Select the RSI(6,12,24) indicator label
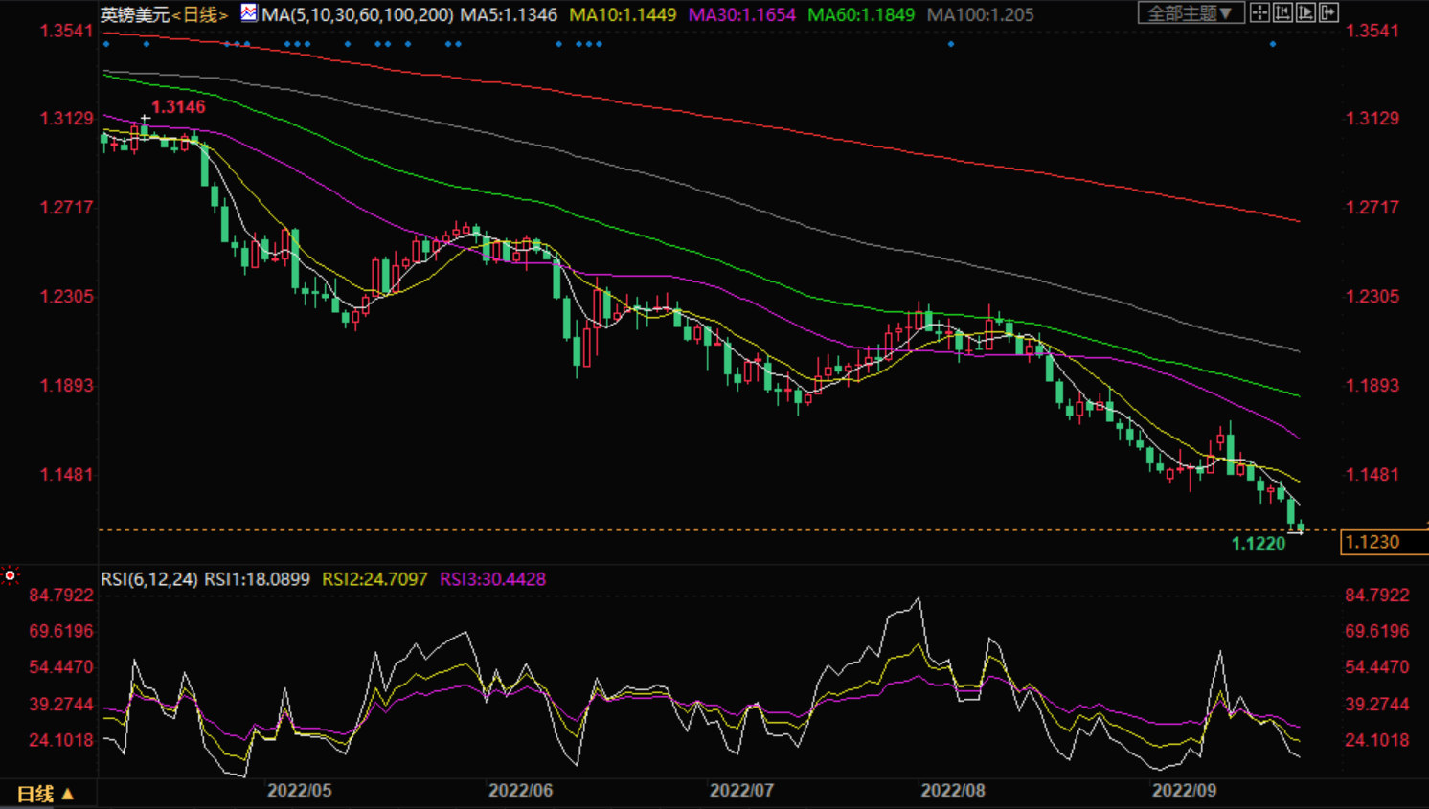This screenshot has width=1429, height=809. [149, 579]
